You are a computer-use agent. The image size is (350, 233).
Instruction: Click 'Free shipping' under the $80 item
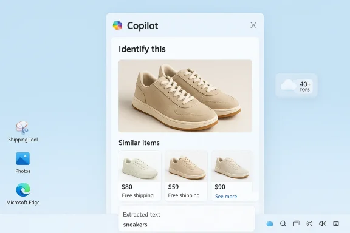click(x=137, y=195)
